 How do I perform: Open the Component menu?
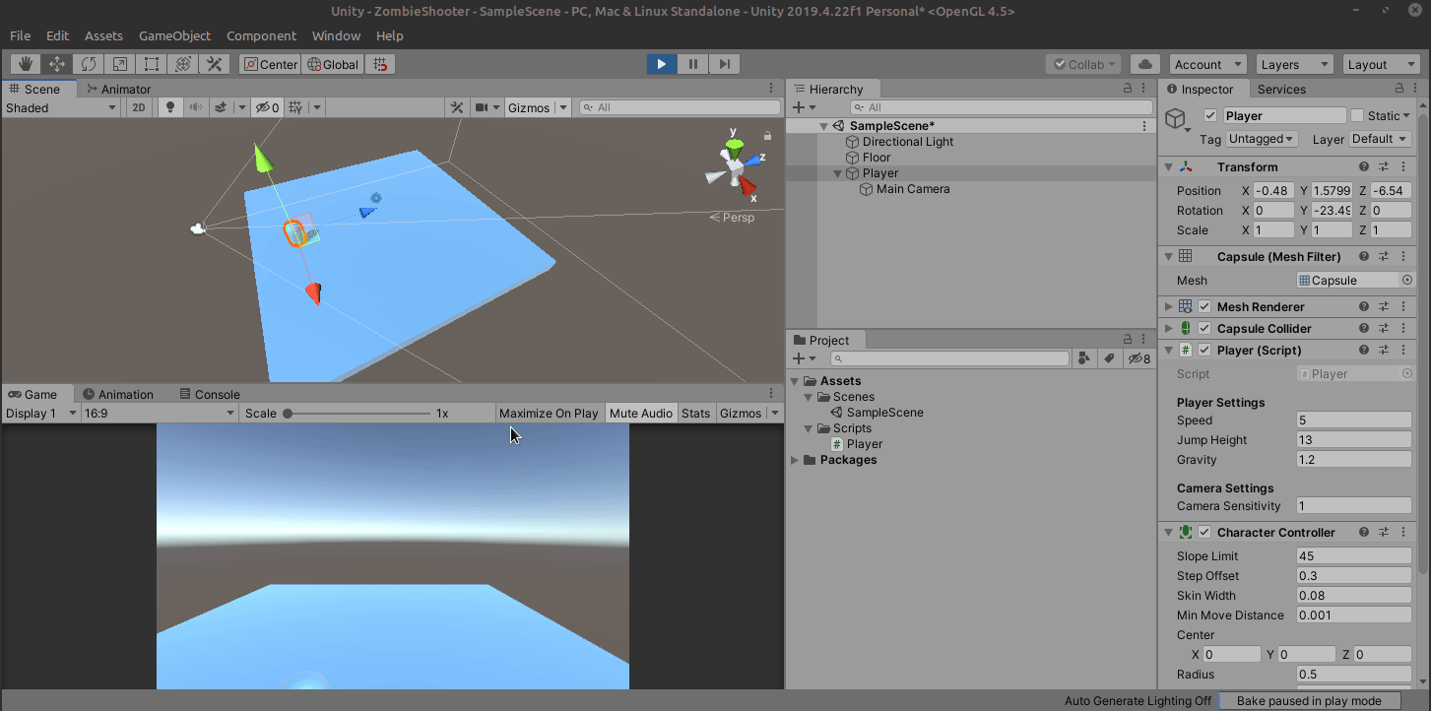click(x=261, y=35)
